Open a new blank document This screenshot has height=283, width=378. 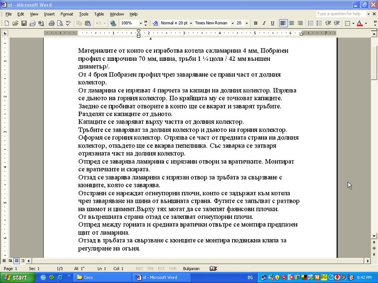(7, 23)
